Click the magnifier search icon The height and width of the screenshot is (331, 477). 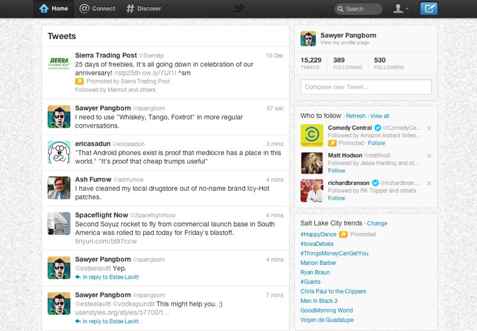[x=340, y=9]
